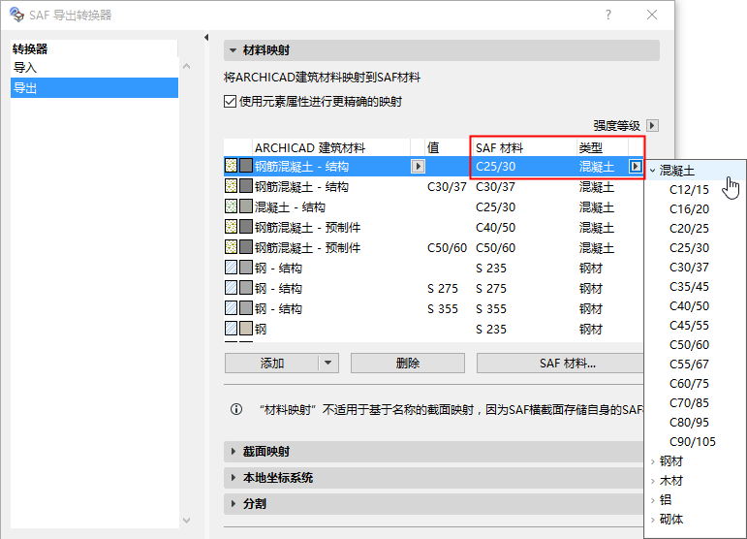Click the ARCHICAD 建筑材料 column header
The width and height of the screenshot is (747, 539).
pyautogui.click(x=331, y=147)
